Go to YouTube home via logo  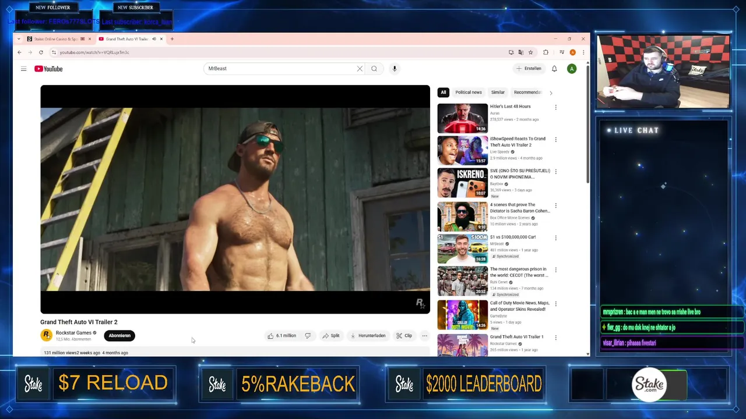pos(48,69)
